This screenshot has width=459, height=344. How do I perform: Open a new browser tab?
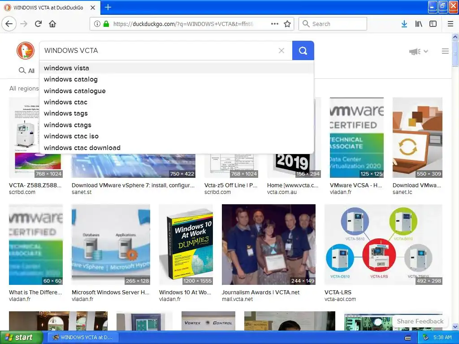pyautogui.click(x=108, y=7)
